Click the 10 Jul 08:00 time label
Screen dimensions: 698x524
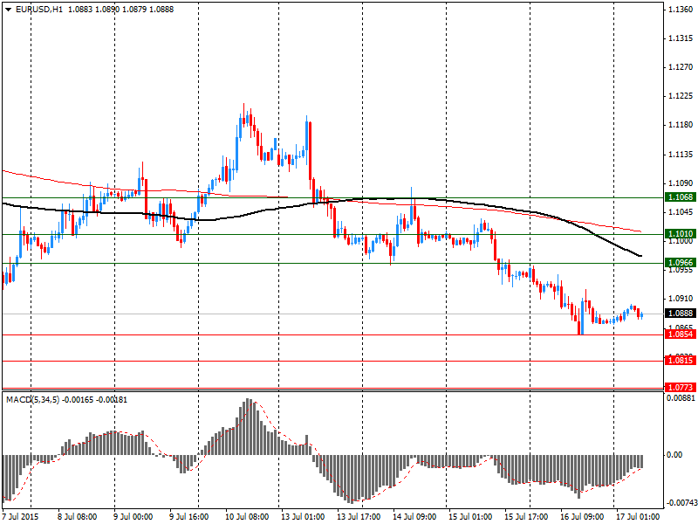tap(249, 517)
